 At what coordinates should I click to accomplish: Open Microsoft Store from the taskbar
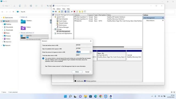click(x=90, y=96)
